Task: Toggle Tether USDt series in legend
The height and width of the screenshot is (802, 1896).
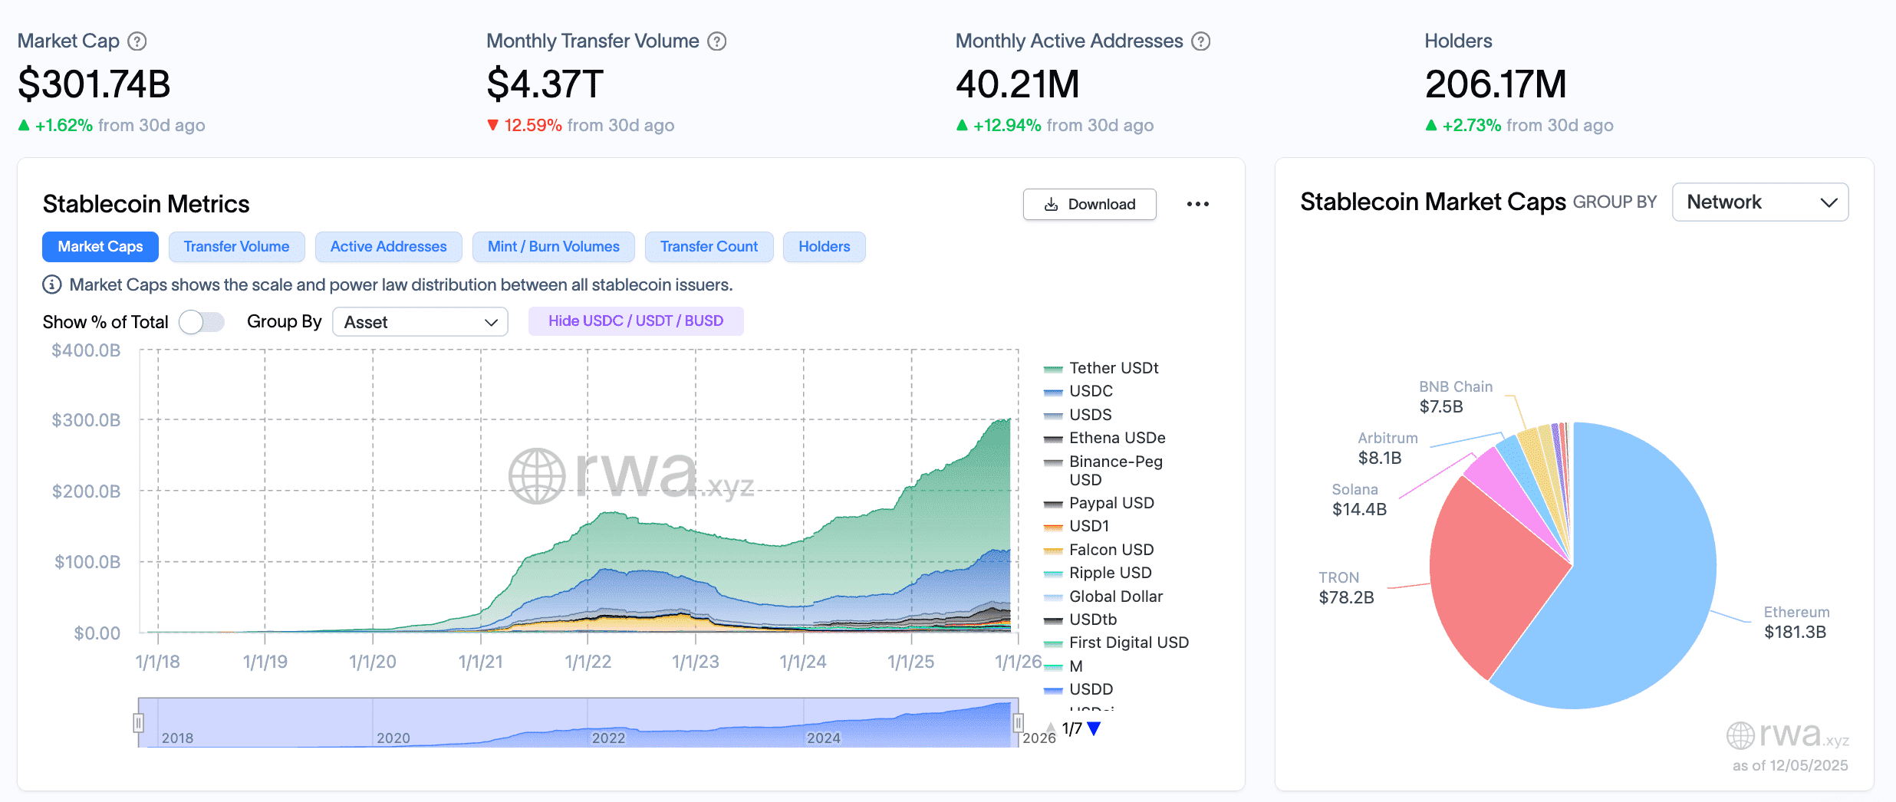Action: click(1113, 368)
